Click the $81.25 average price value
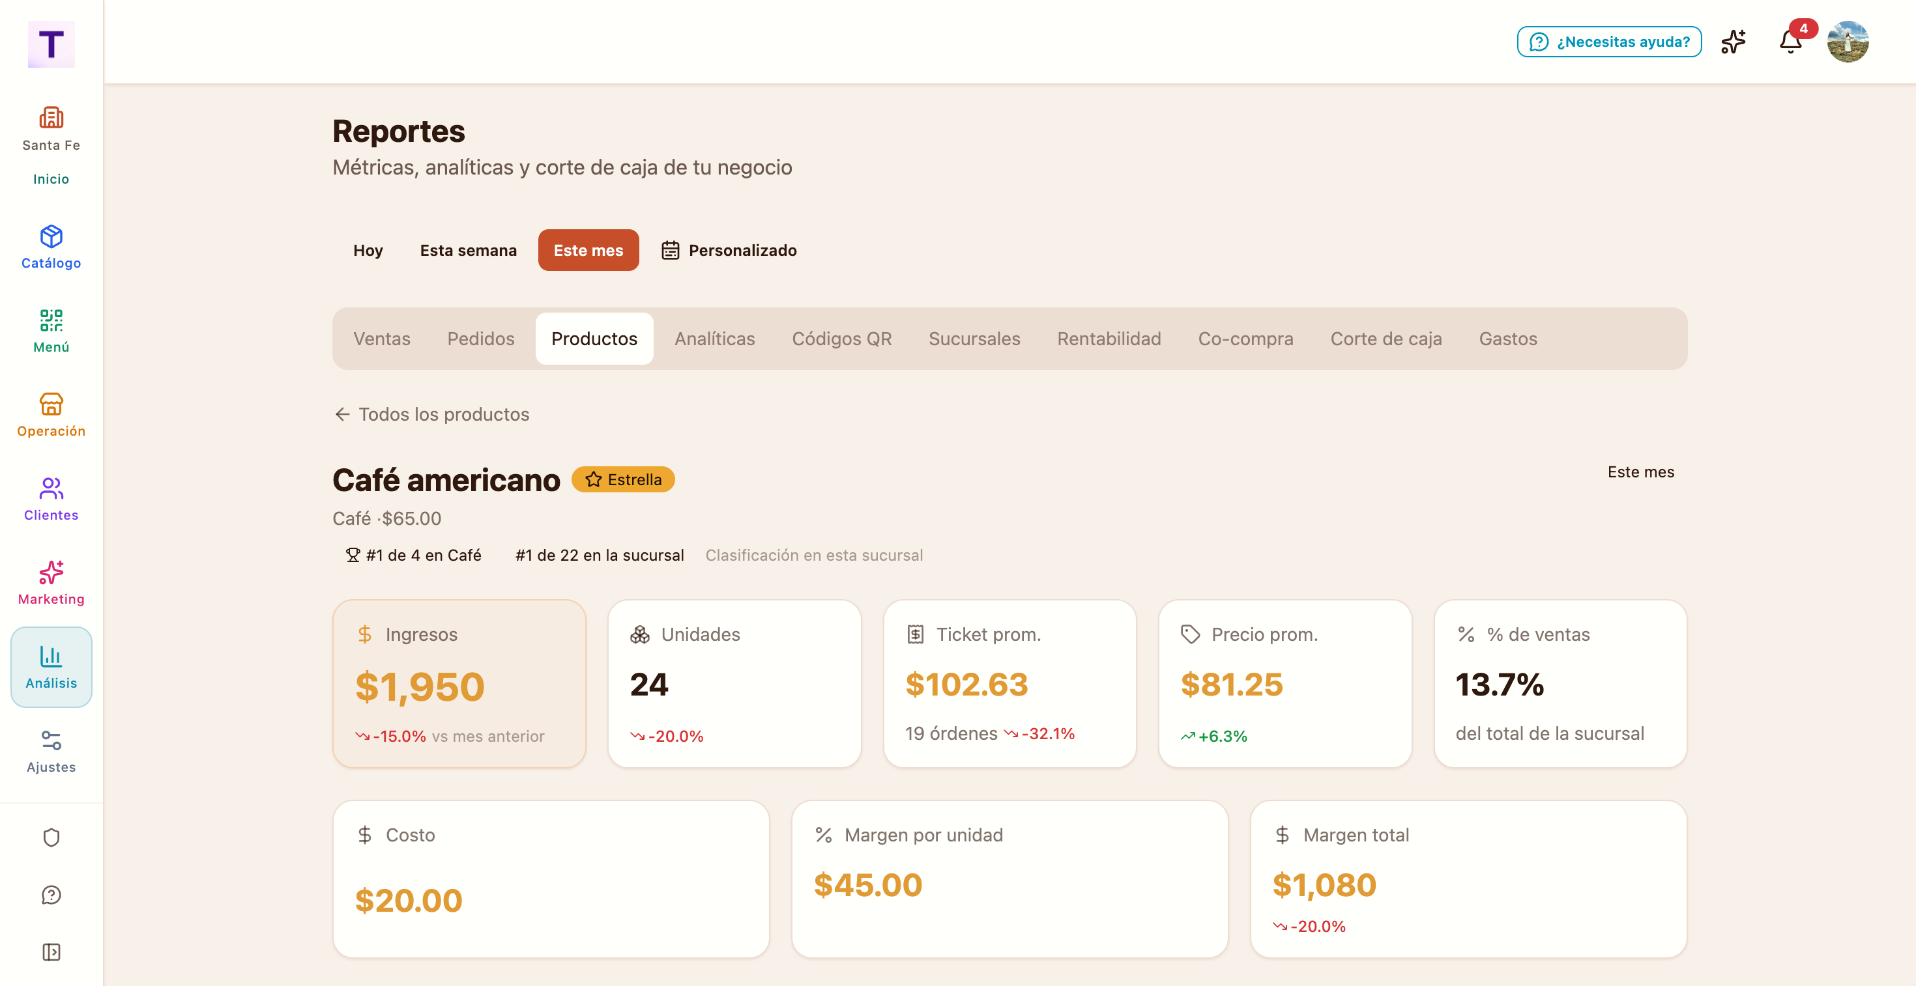This screenshot has width=1916, height=986. pyautogui.click(x=1232, y=684)
